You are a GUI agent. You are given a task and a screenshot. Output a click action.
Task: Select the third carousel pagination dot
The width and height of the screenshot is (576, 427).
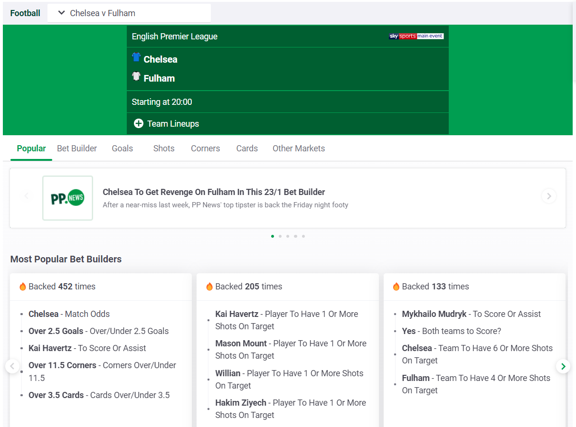pos(288,236)
